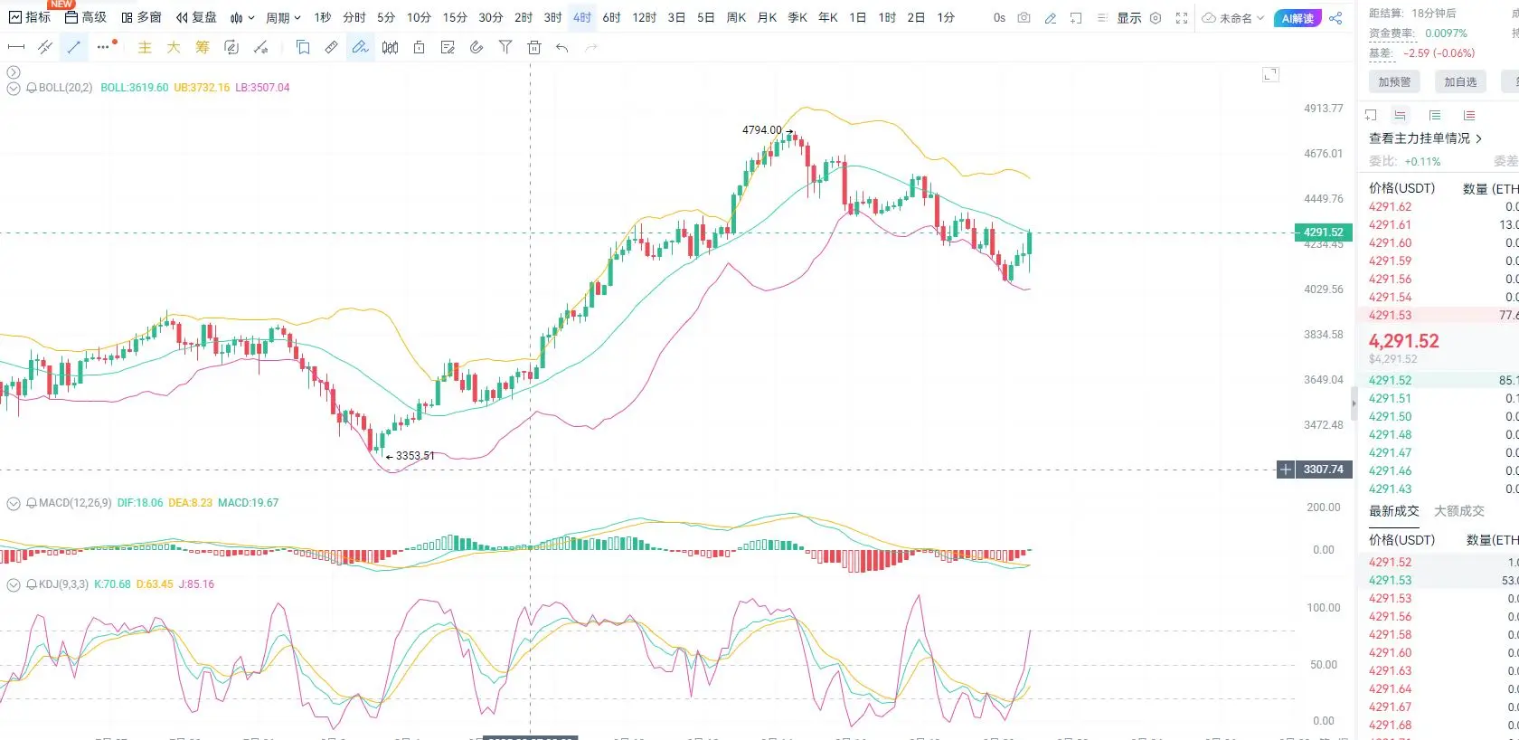Start 复盘 replay mode
Viewport: 1519px width, 740px height.
pos(196,17)
